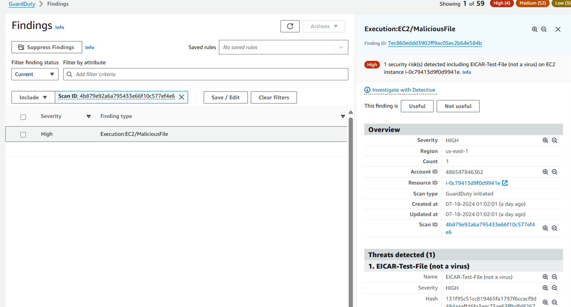Image resolution: width=571 pixels, height=307 pixels.
Task: Click Save / Edit filter button
Action: coord(226,97)
